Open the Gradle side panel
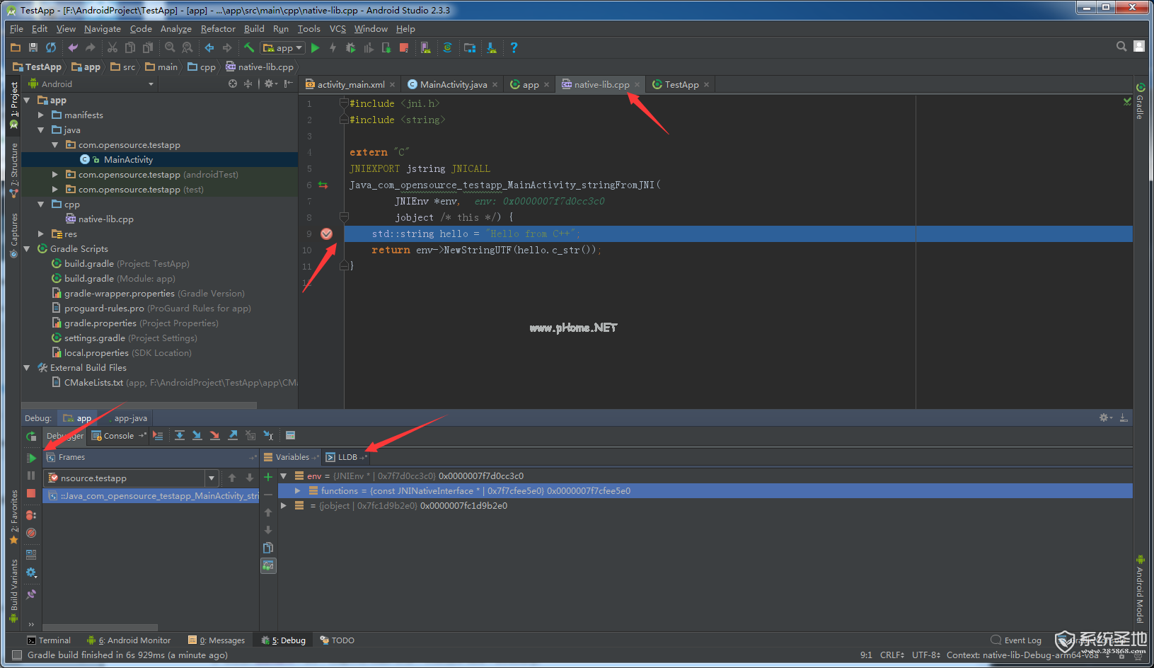1154x668 pixels. coord(1140,101)
